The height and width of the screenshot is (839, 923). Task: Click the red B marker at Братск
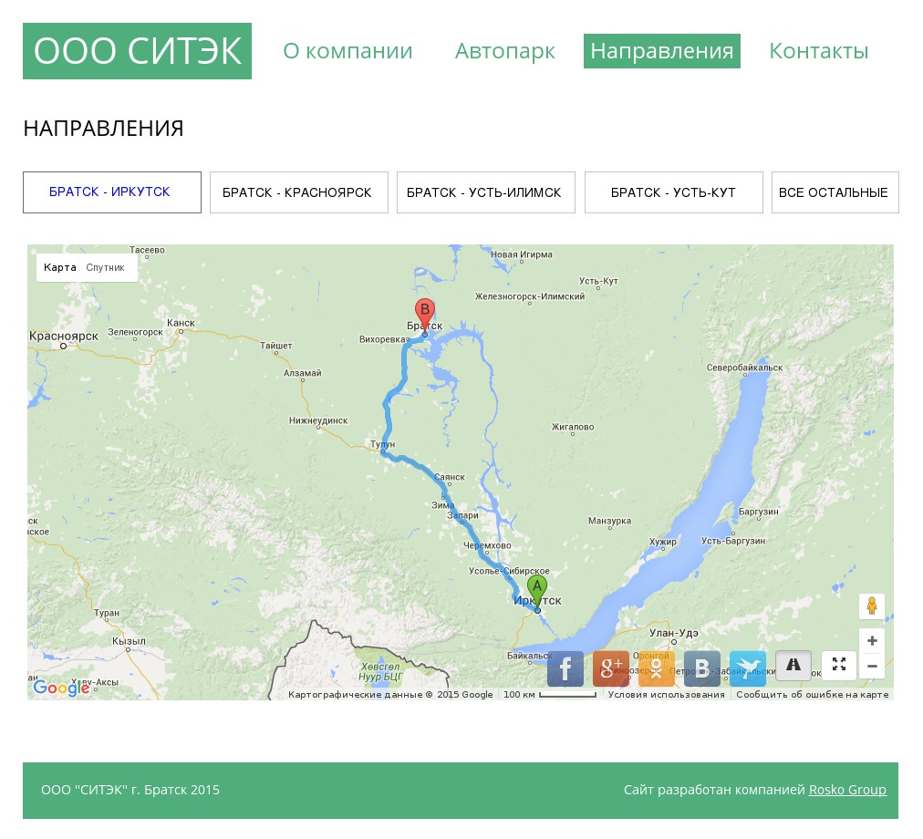pos(424,315)
